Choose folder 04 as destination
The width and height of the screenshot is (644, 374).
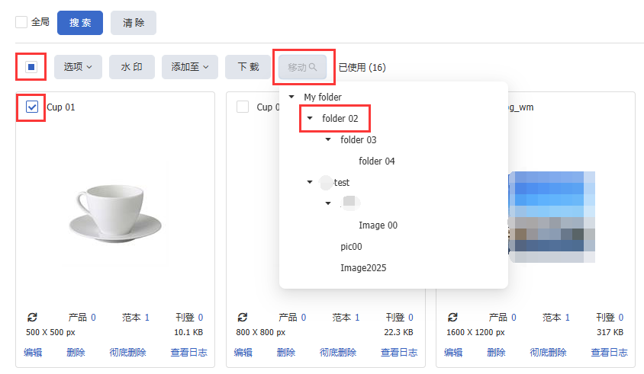[376, 161]
